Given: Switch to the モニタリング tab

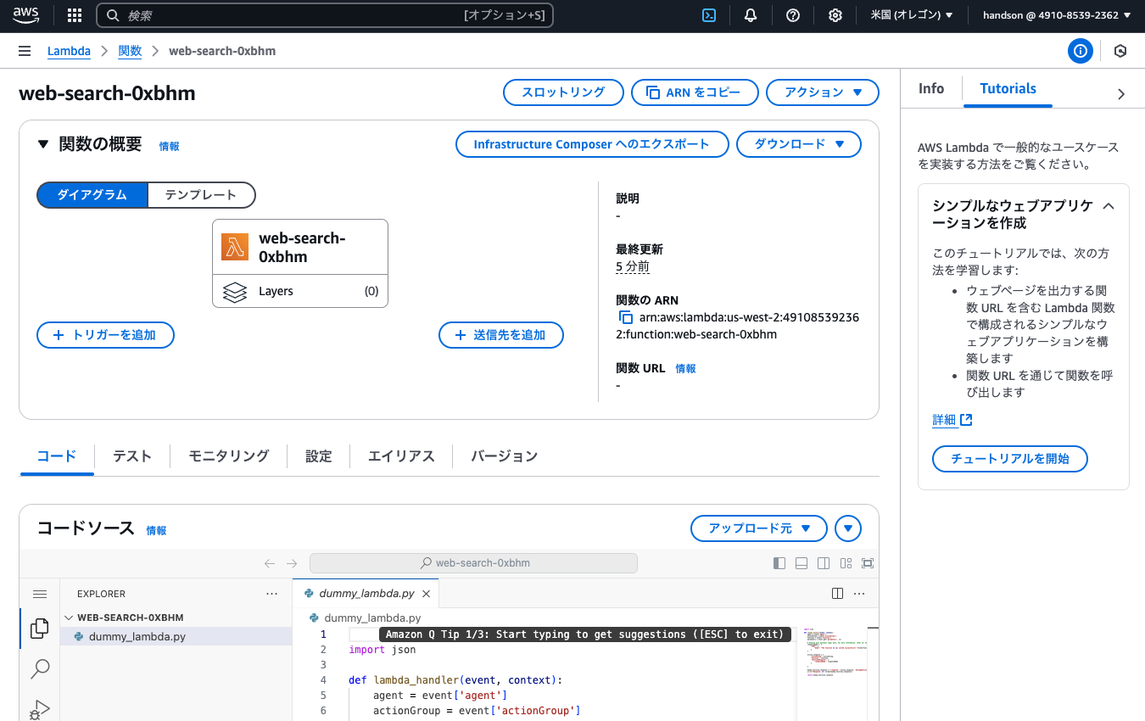Looking at the screenshot, I should [228, 456].
